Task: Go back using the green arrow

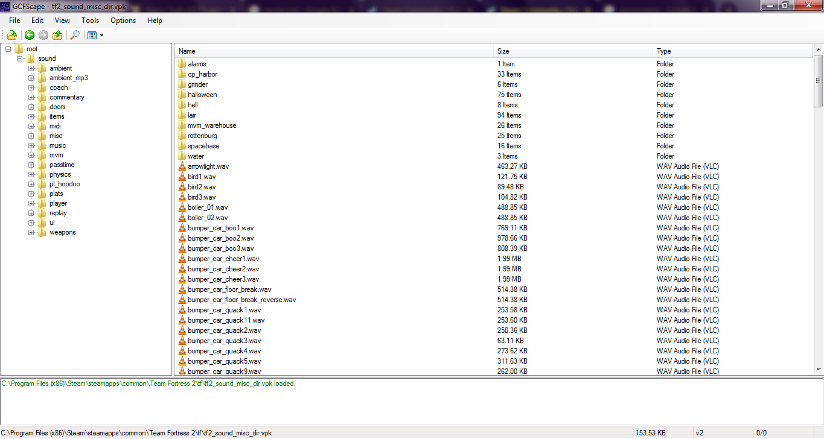Action: (30, 35)
